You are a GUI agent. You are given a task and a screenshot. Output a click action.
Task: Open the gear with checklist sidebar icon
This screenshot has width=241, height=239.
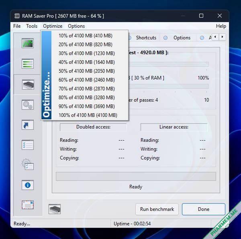coord(28,164)
